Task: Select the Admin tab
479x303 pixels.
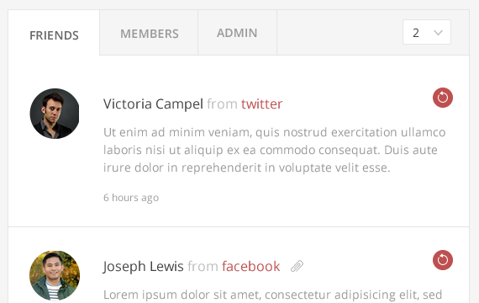Action: [237, 33]
